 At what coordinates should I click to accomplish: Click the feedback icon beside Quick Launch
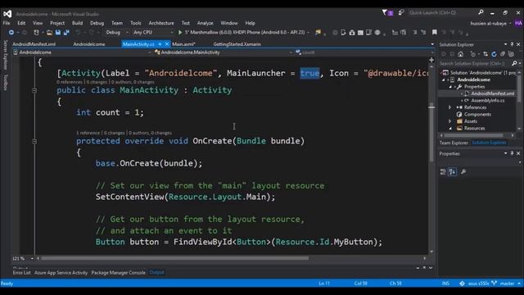[x=401, y=13]
